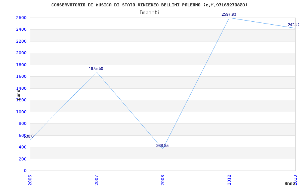Screen dimensions: 299x187
Task: Click the 1675.50 data label
Action: point(96,68)
